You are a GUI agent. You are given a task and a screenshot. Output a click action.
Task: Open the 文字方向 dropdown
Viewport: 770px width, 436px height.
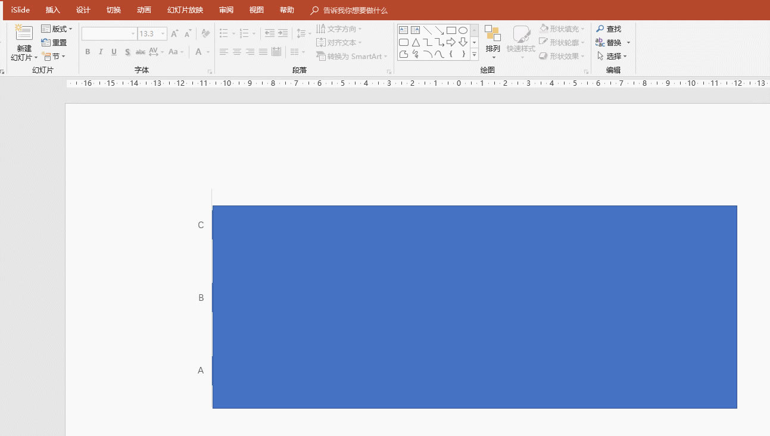[339, 29]
